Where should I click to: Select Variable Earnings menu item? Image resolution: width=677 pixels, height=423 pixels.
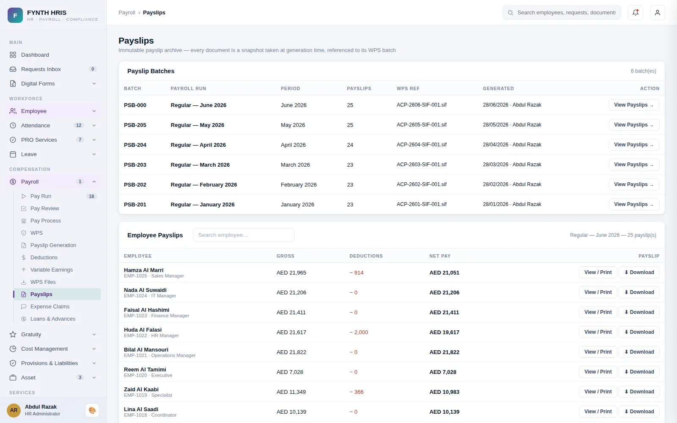coord(57,270)
